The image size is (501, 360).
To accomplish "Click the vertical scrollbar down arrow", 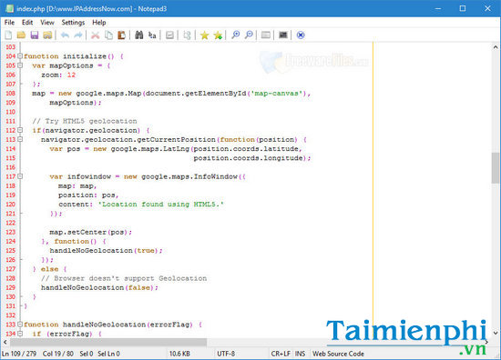I will [496, 333].
